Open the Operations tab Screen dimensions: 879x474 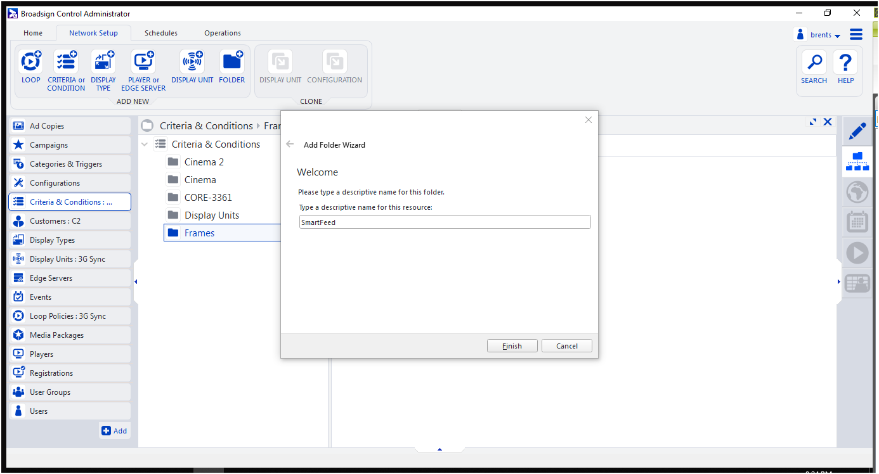click(x=223, y=33)
